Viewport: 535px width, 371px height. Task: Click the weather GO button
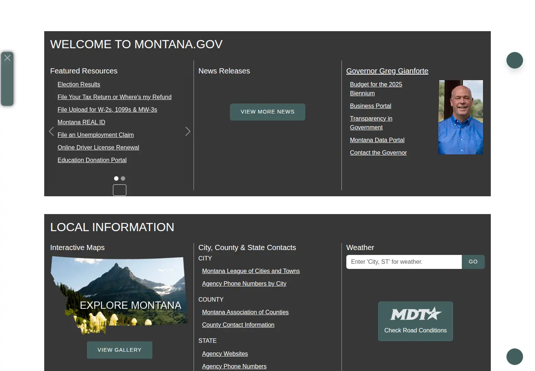click(x=473, y=262)
